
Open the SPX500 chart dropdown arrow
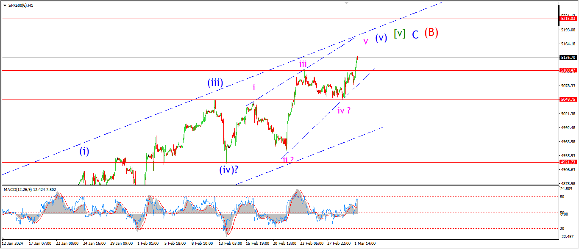pos(5,5)
